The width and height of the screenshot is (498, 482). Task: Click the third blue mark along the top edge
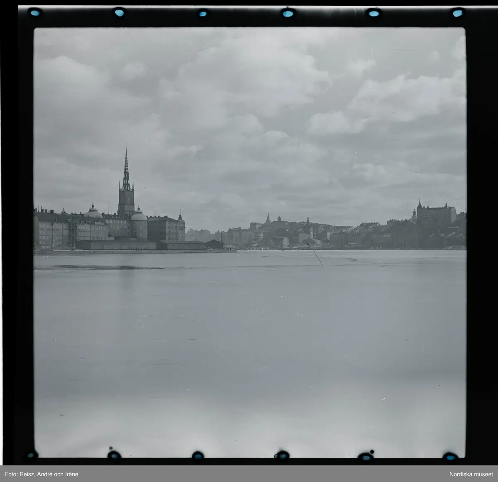click(203, 13)
